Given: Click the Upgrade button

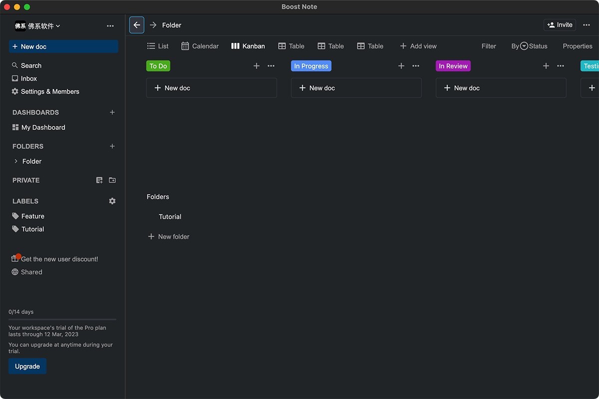Looking at the screenshot, I should pyautogui.click(x=27, y=366).
